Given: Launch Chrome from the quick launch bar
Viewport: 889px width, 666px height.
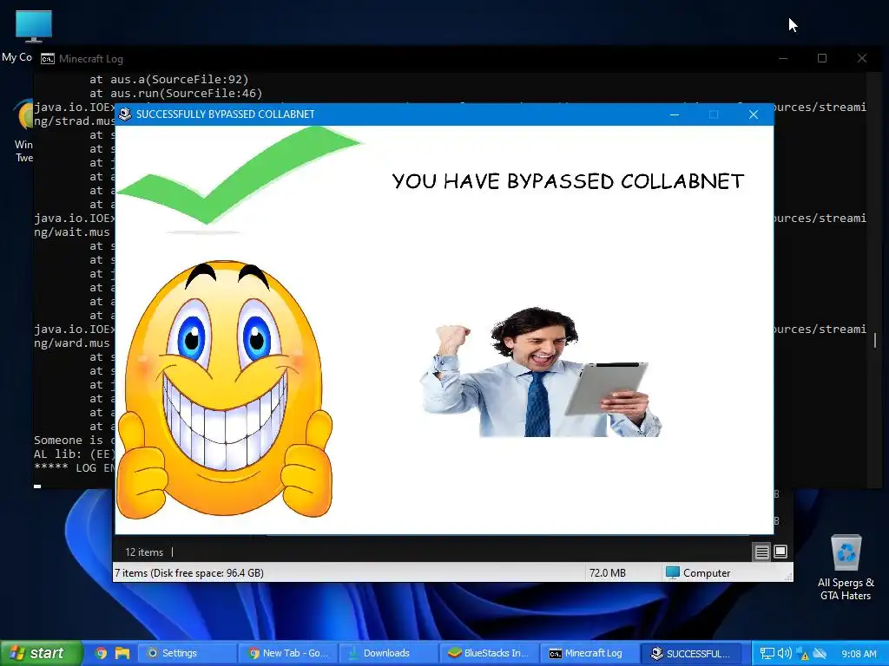Looking at the screenshot, I should tap(101, 653).
